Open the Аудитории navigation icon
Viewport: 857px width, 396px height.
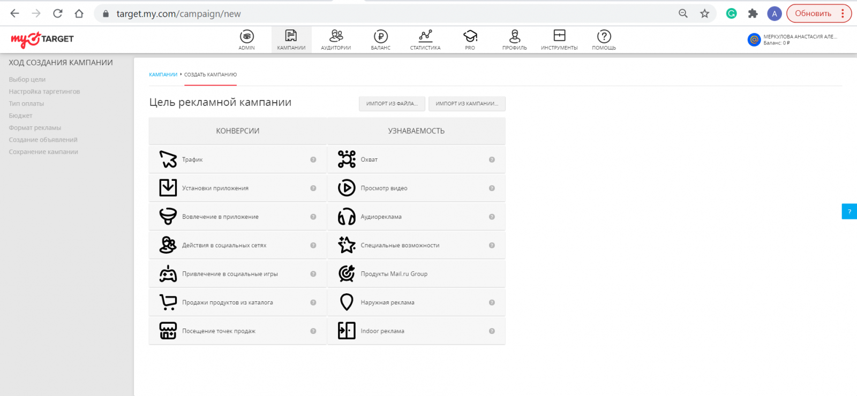pos(336,36)
